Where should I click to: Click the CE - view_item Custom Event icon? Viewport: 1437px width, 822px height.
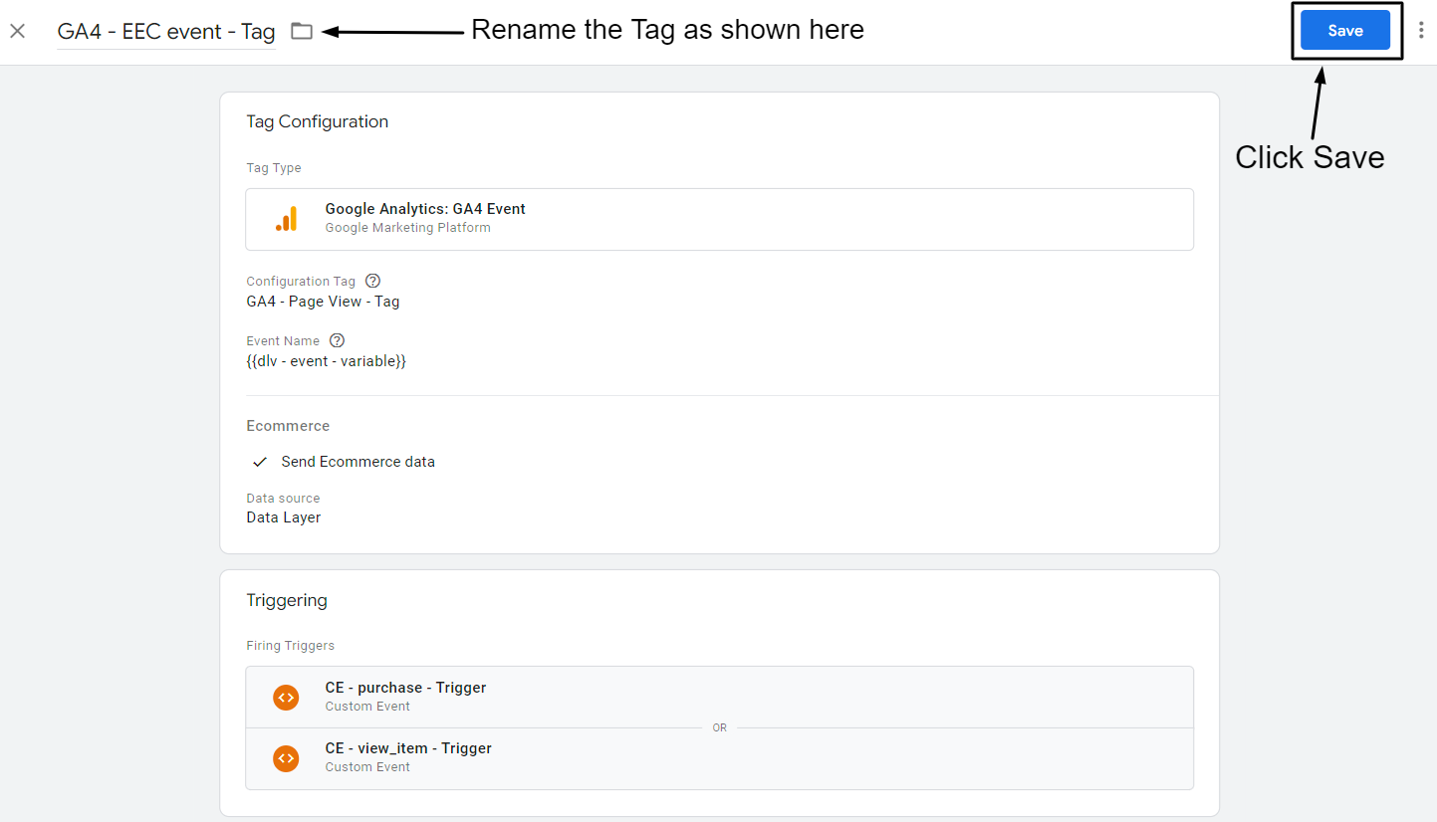pyautogui.click(x=286, y=757)
